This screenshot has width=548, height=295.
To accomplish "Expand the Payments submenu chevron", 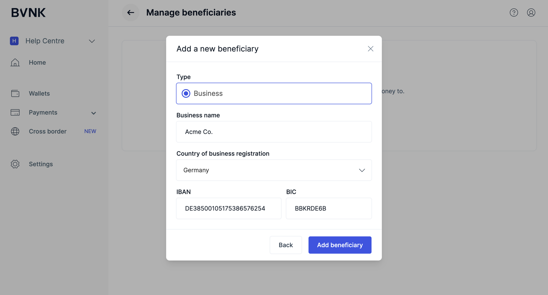I will pyautogui.click(x=93, y=113).
